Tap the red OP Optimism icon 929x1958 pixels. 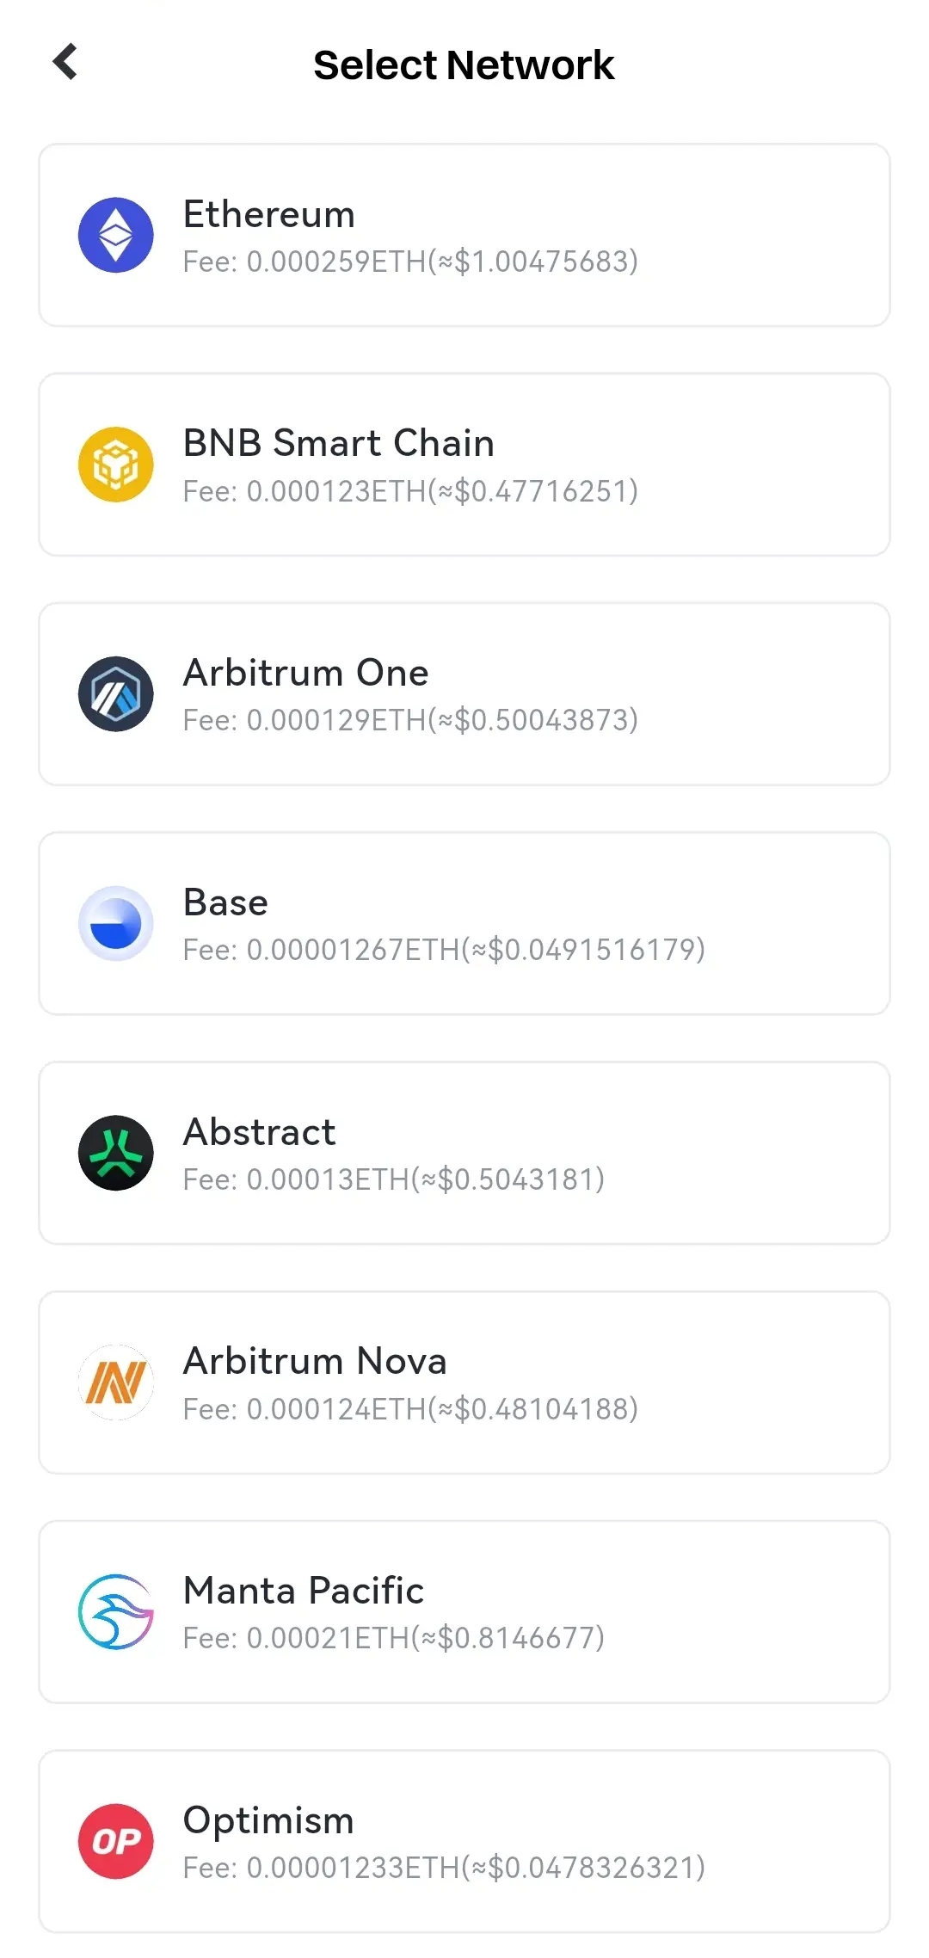coord(116,1841)
